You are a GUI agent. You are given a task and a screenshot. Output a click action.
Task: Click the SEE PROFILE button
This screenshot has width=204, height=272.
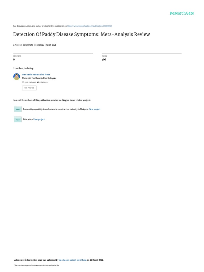29,88
